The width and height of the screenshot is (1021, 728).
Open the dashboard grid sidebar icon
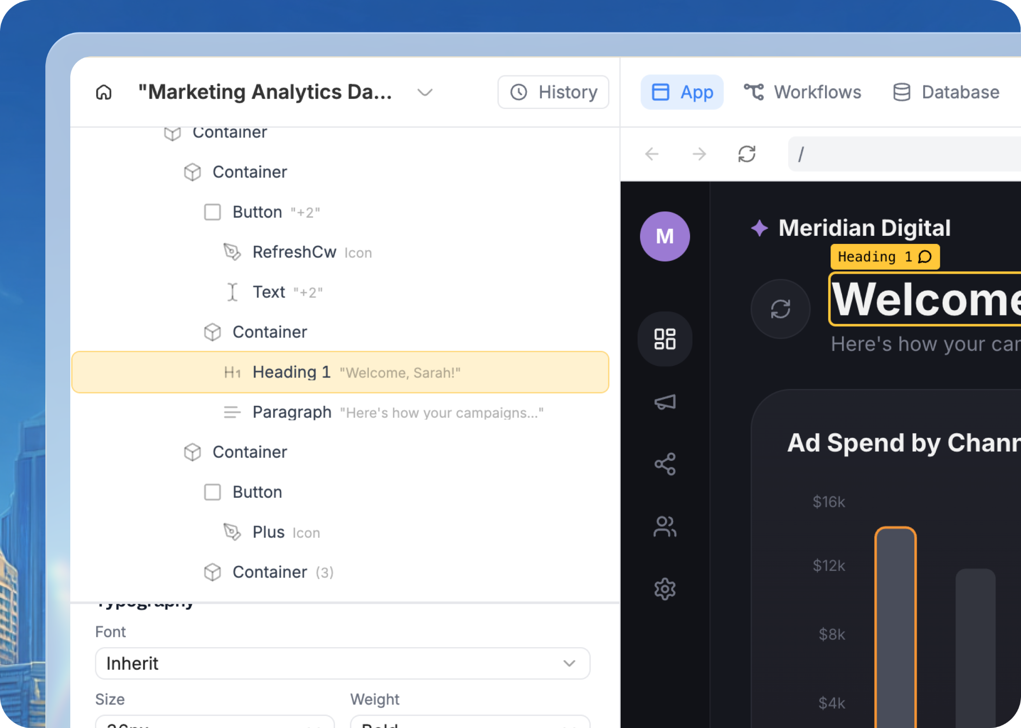665,339
